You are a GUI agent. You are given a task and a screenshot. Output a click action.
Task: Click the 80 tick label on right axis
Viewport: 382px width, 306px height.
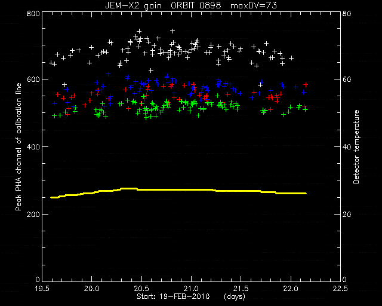347,14
